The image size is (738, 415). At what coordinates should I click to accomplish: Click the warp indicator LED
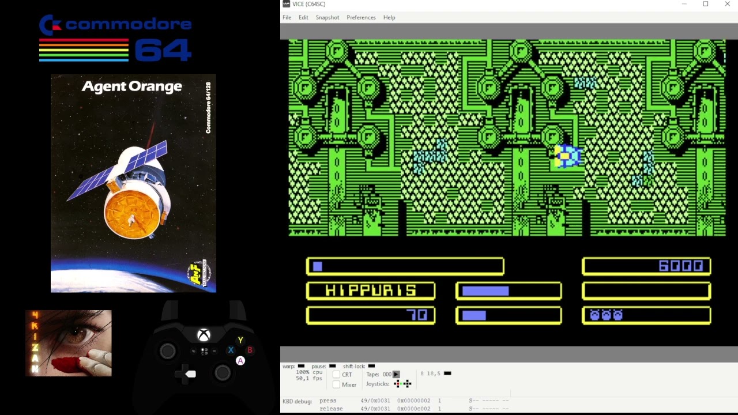pos(301,366)
